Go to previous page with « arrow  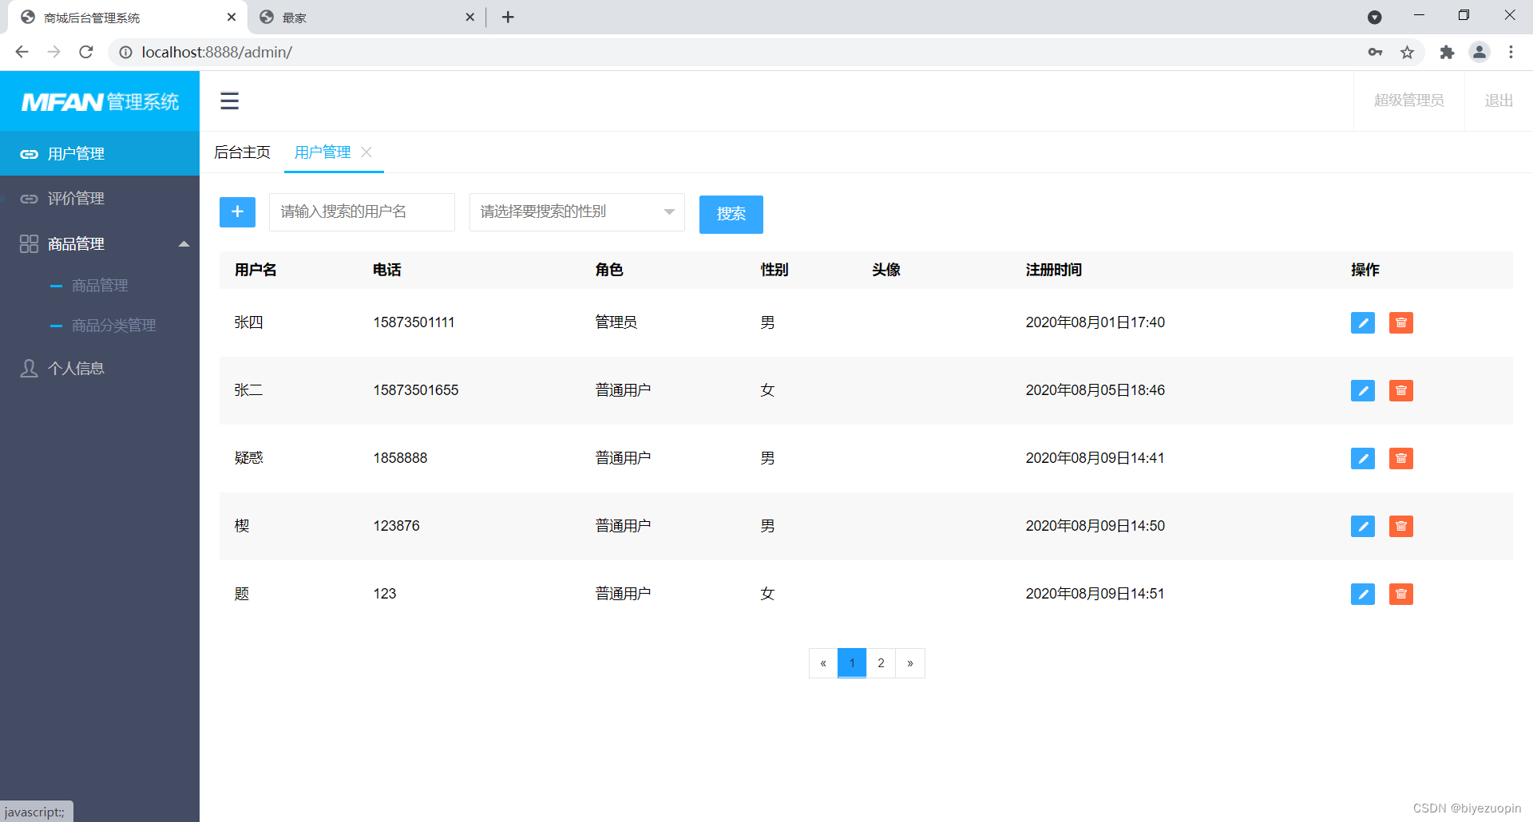click(823, 663)
